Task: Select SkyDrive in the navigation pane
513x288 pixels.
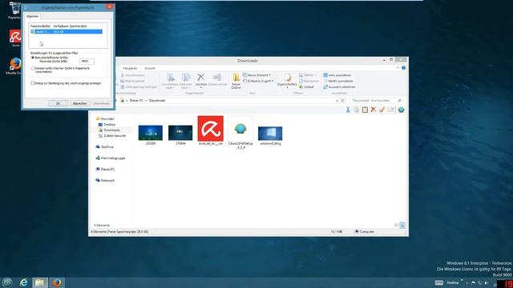Action: tap(105, 147)
